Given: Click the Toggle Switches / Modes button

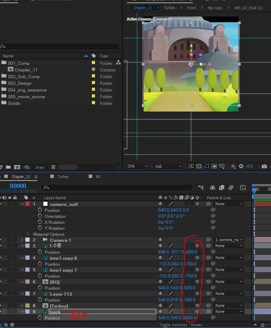Looking at the screenshot, I should point(181,325).
